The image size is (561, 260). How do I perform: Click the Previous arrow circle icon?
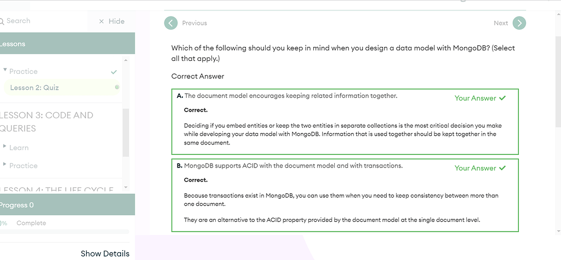[171, 23]
